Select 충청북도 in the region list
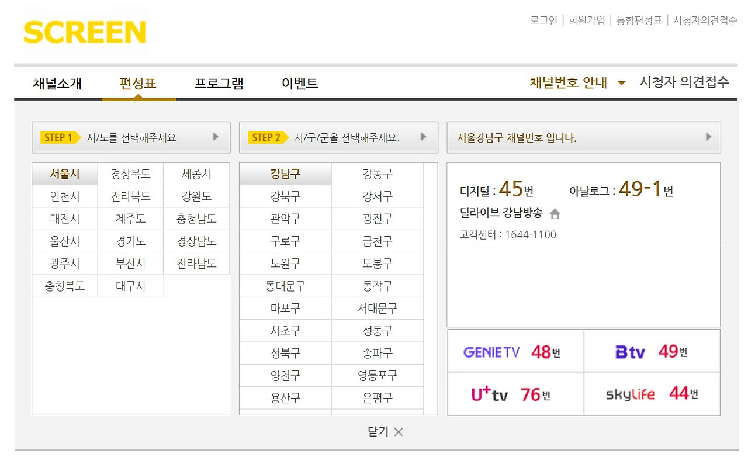This screenshot has height=464, width=748. (x=65, y=286)
